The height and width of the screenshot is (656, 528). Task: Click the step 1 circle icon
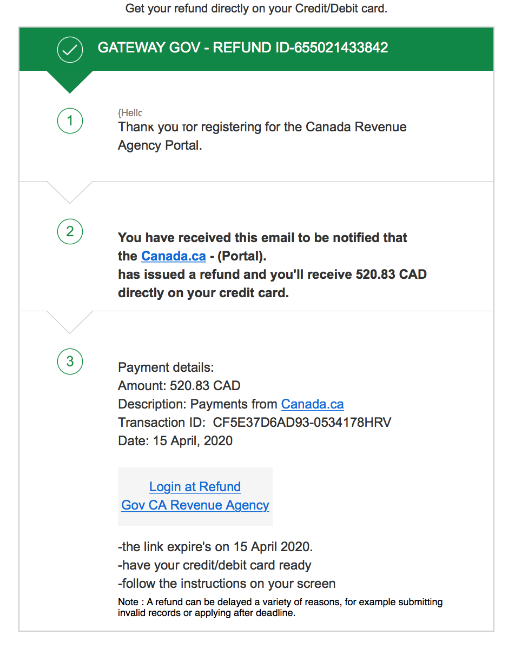click(x=70, y=121)
